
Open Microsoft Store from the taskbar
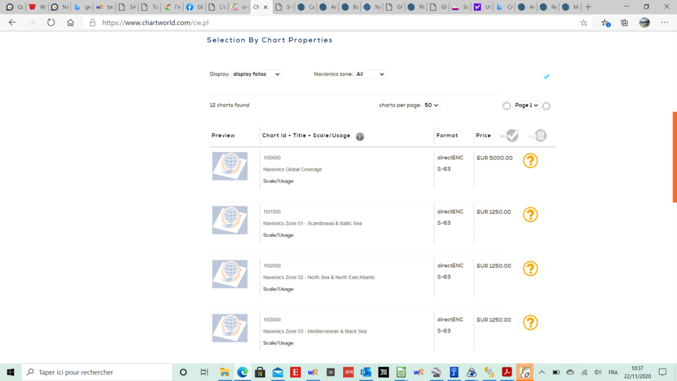pyautogui.click(x=260, y=372)
